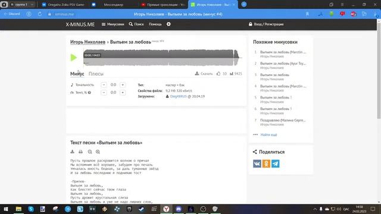Open the browser menu hamburger icon

[342, 4]
